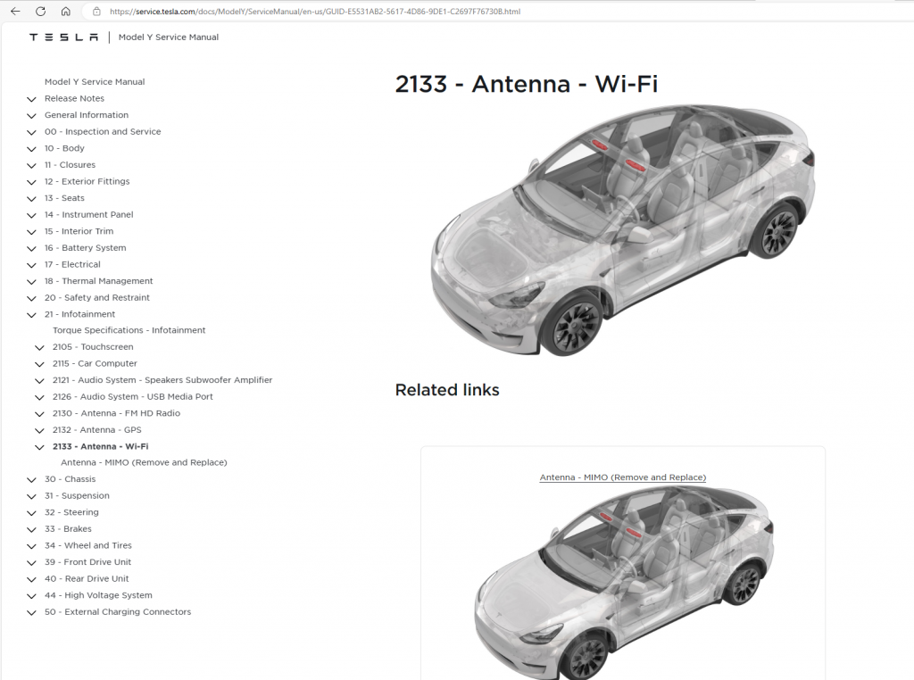Screen dimensions: 914x680
Task: Expand the 2126 - USB Media Port chevron
Action: 39,397
